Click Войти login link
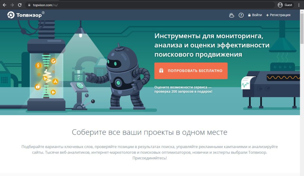 coord(255,15)
